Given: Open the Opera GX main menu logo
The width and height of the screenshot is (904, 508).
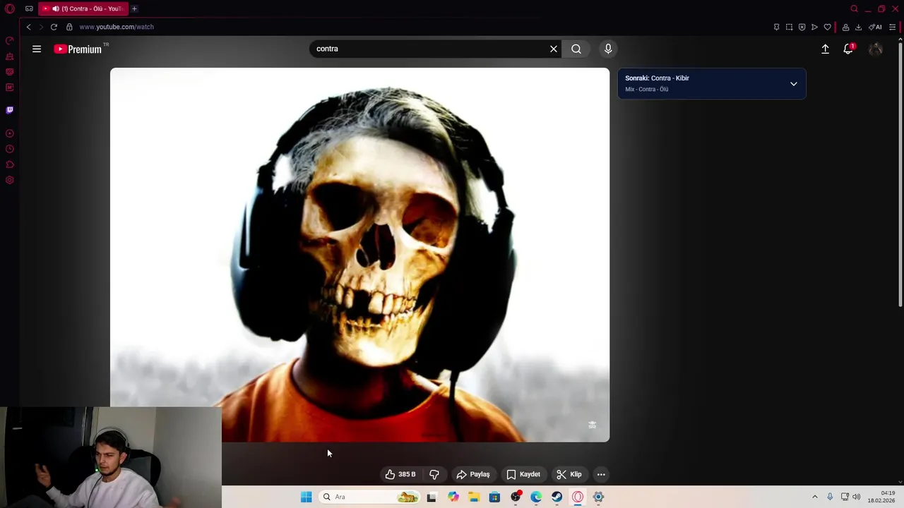Looking at the screenshot, I should point(10,9).
